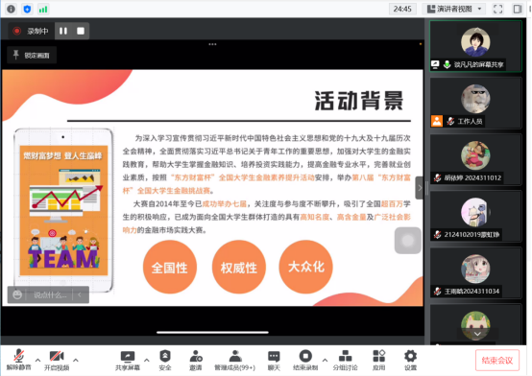Screen dimensions: 532x376
Task: Open the 安全 security menu
Action: (165, 361)
